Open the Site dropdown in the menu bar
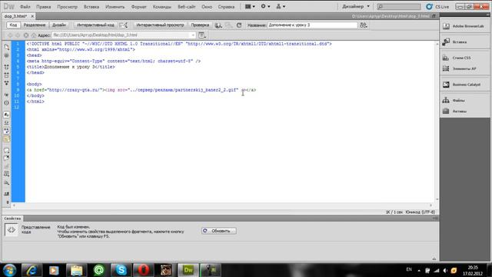Image resolution: width=492 pixels, height=277 pixels. point(280,6)
